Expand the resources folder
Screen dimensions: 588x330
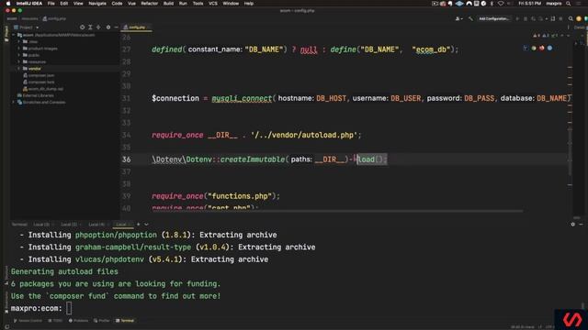(19, 61)
